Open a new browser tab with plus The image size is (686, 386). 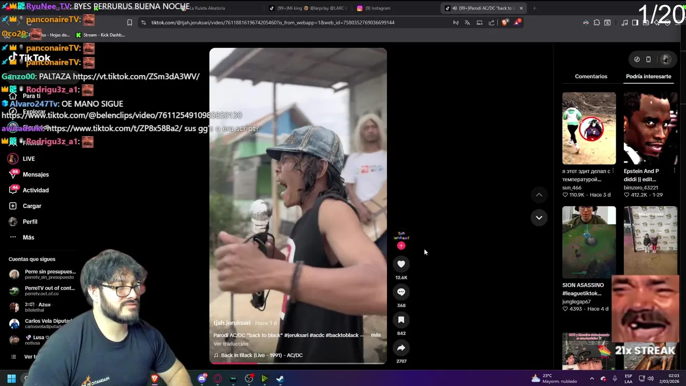coord(534,8)
